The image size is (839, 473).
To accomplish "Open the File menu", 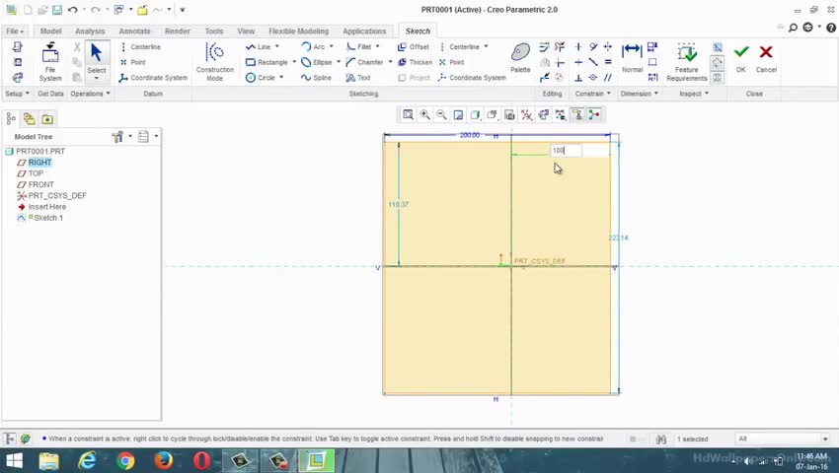I will (15, 31).
